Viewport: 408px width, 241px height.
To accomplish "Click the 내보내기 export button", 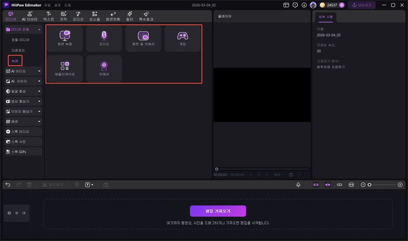I will tap(362, 5).
